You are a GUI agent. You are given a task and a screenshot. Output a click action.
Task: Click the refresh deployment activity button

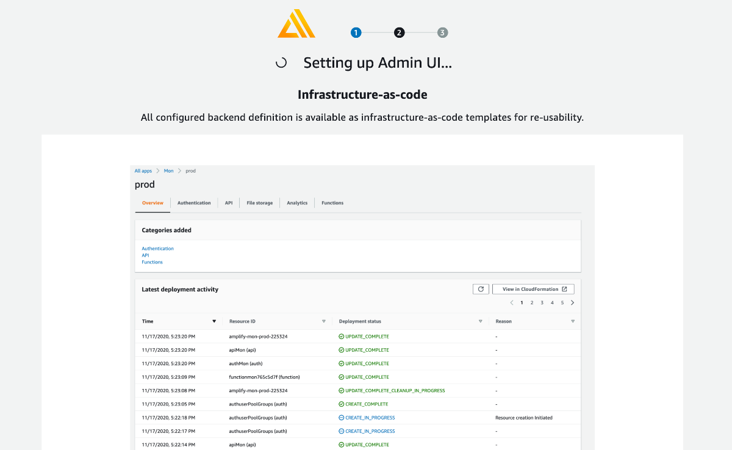click(481, 289)
